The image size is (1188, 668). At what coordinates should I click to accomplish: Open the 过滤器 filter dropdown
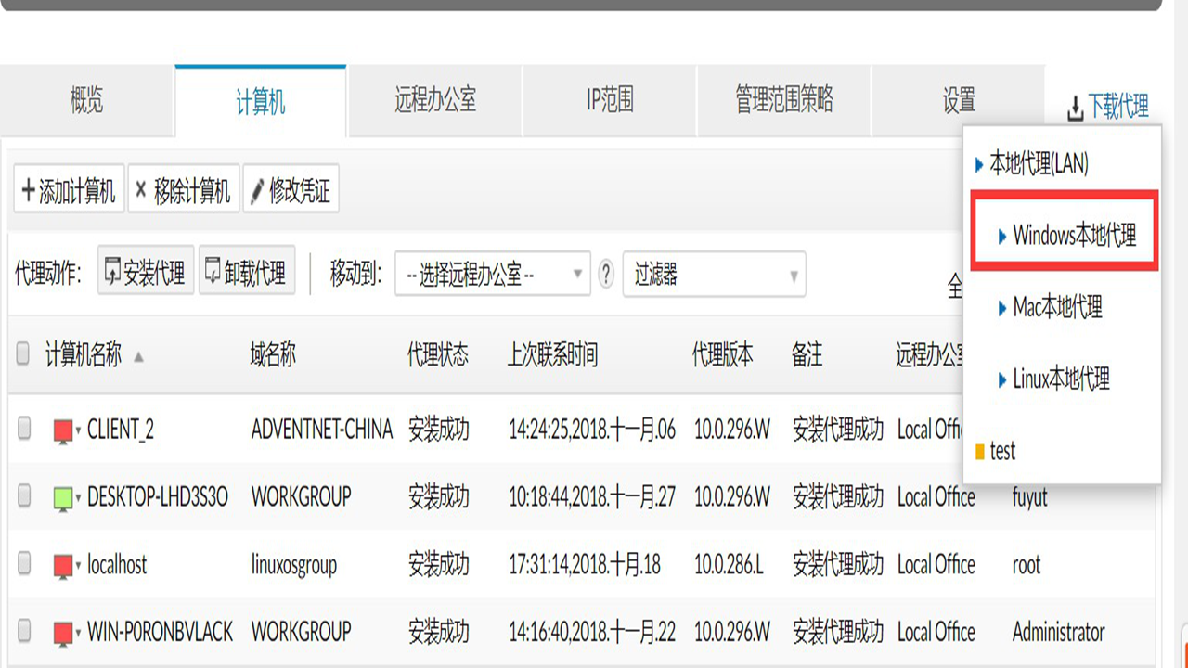pos(714,275)
